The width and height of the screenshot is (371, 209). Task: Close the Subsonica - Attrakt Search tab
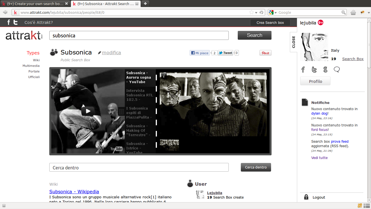(x=137, y=4)
